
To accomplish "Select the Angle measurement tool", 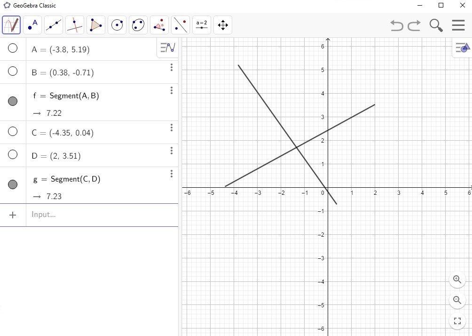I will click(x=159, y=25).
